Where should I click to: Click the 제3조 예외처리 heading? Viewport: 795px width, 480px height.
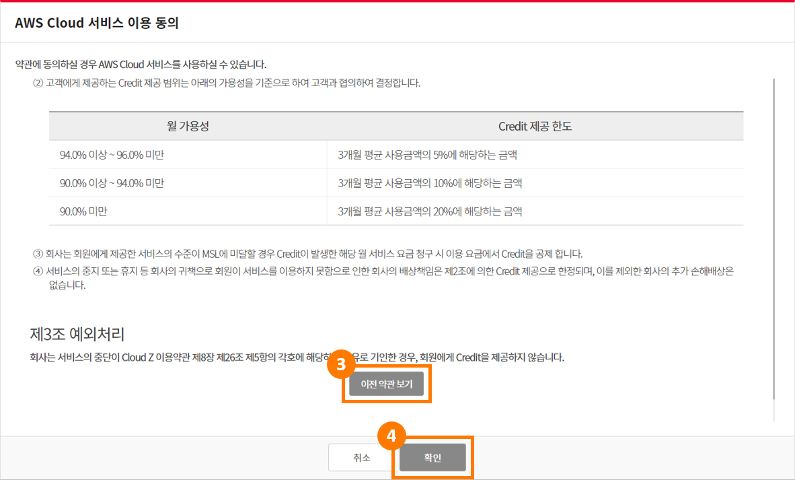tap(77, 334)
